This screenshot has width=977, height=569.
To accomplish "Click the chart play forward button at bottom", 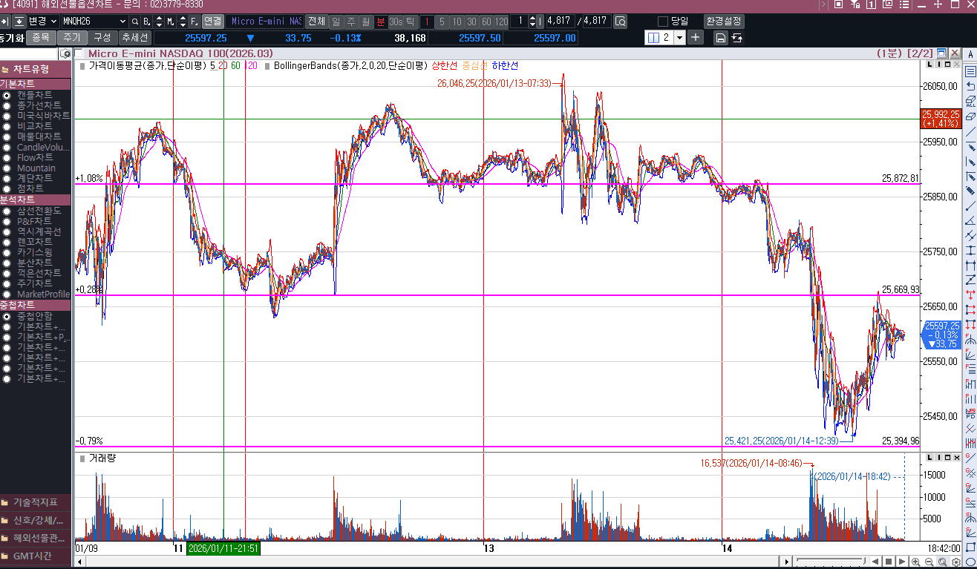I will point(901,562).
